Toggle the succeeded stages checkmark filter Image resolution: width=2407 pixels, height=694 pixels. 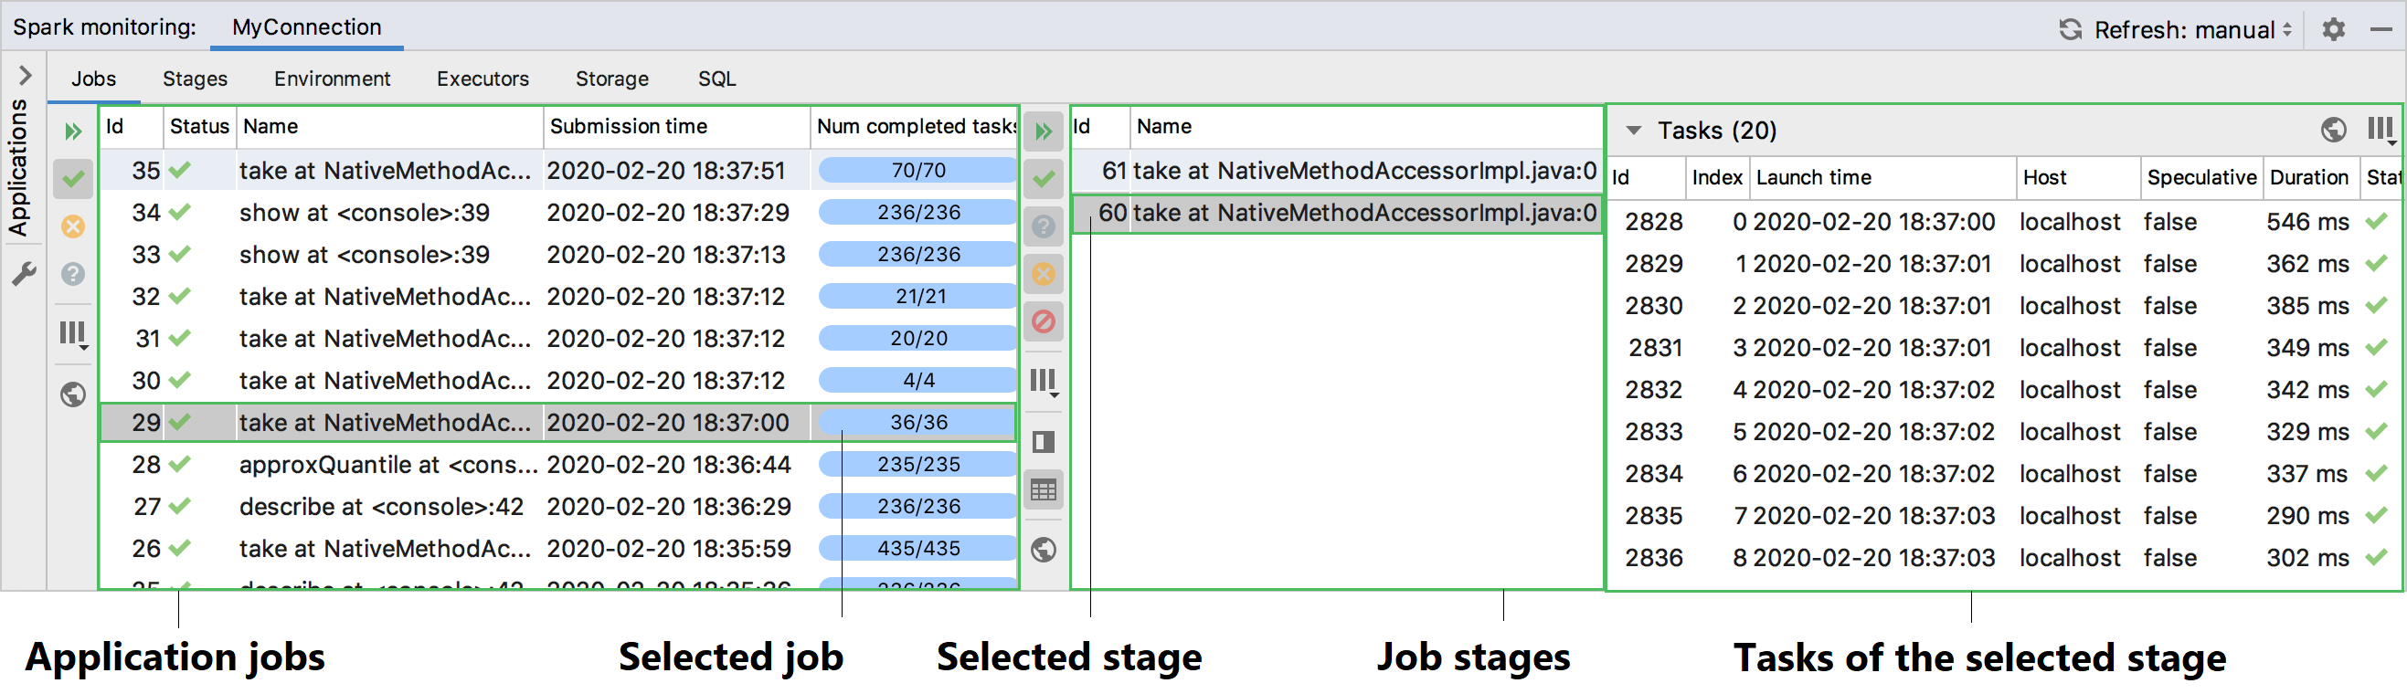(1044, 178)
